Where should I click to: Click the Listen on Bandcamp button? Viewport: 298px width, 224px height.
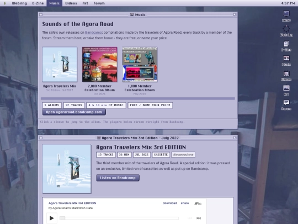(x=118, y=178)
